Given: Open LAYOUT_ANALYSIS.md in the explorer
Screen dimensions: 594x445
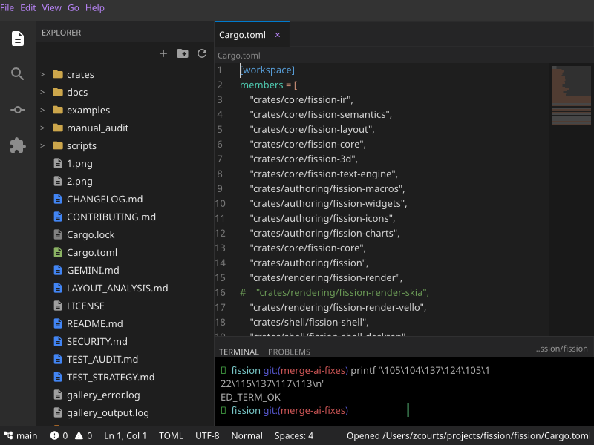Looking at the screenshot, I should [x=117, y=288].
